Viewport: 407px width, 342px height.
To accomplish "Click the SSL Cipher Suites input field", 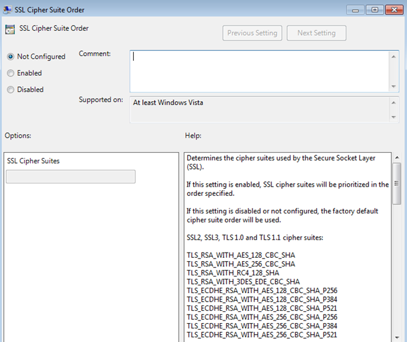I will coord(70,177).
